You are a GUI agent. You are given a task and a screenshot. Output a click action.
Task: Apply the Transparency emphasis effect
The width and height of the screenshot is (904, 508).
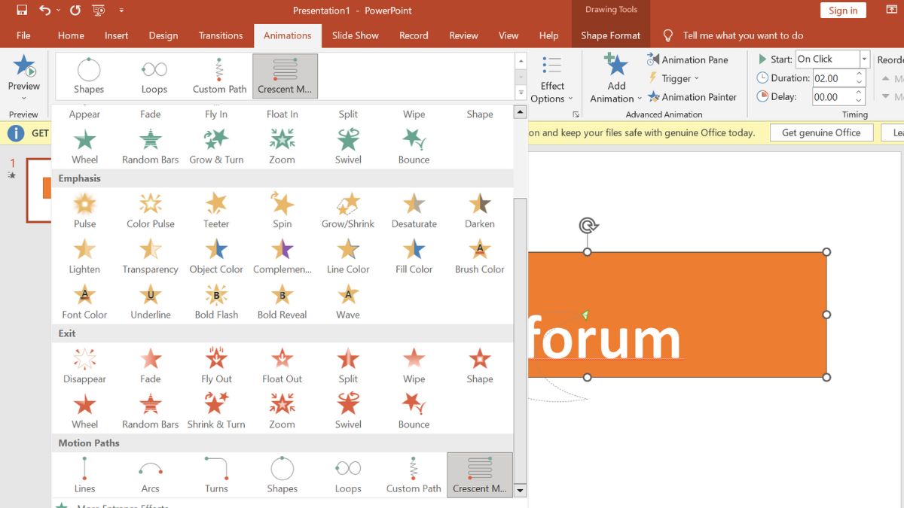(x=151, y=255)
